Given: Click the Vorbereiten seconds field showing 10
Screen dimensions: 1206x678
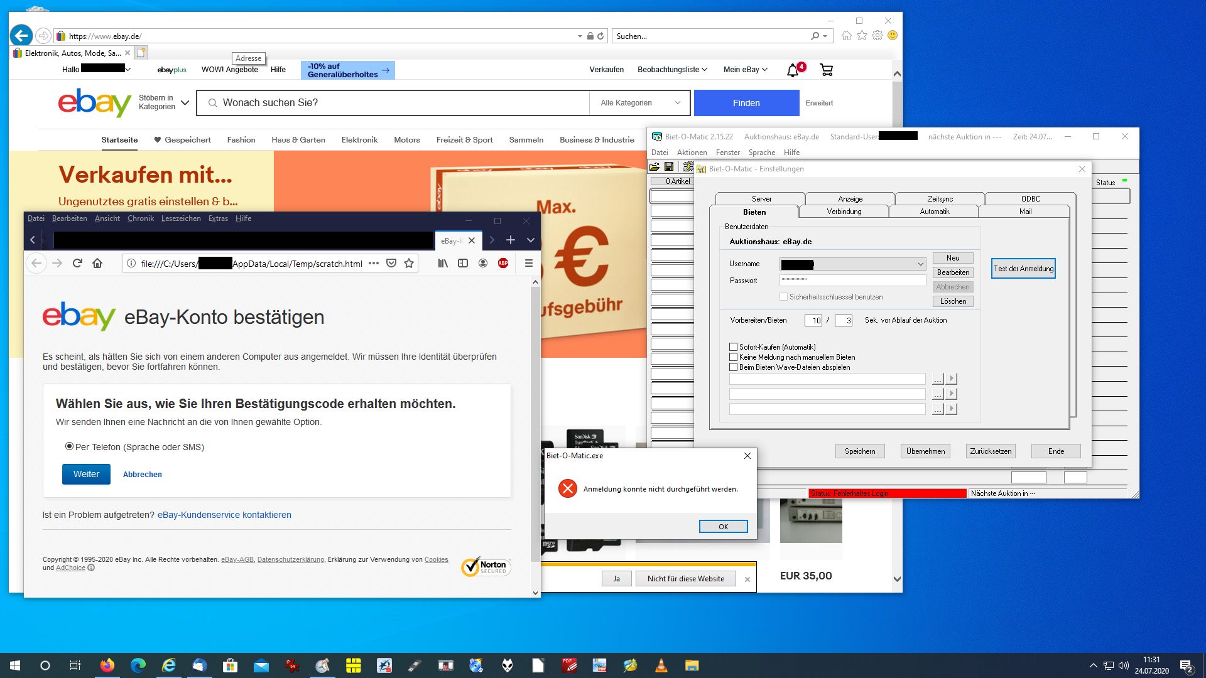Looking at the screenshot, I should pos(813,321).
